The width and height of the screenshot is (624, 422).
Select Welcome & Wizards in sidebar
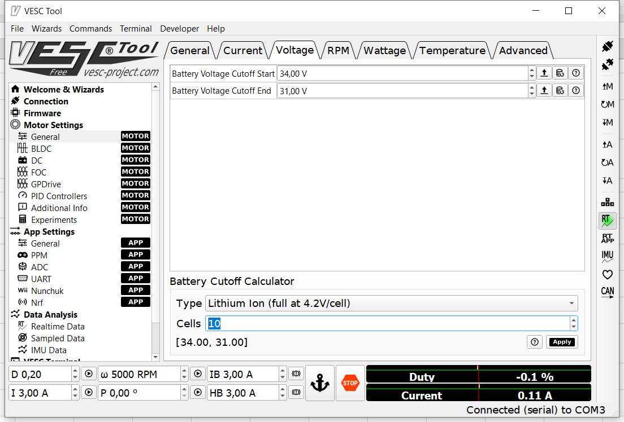pyautogui.click(x=64, y=89)
